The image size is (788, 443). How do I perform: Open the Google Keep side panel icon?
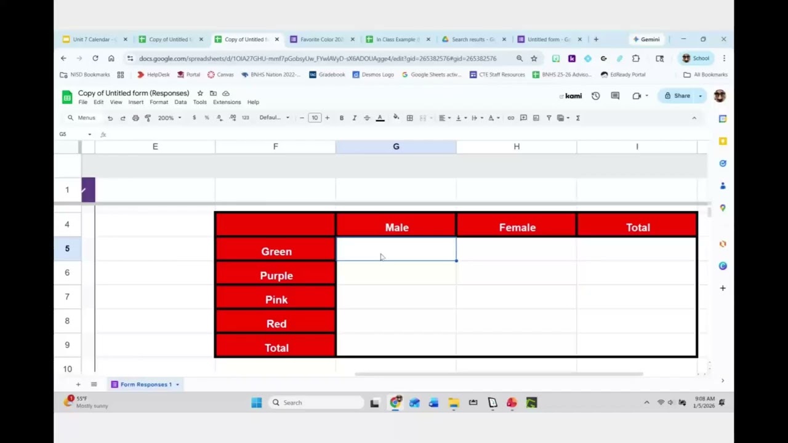tap(723, 141)
